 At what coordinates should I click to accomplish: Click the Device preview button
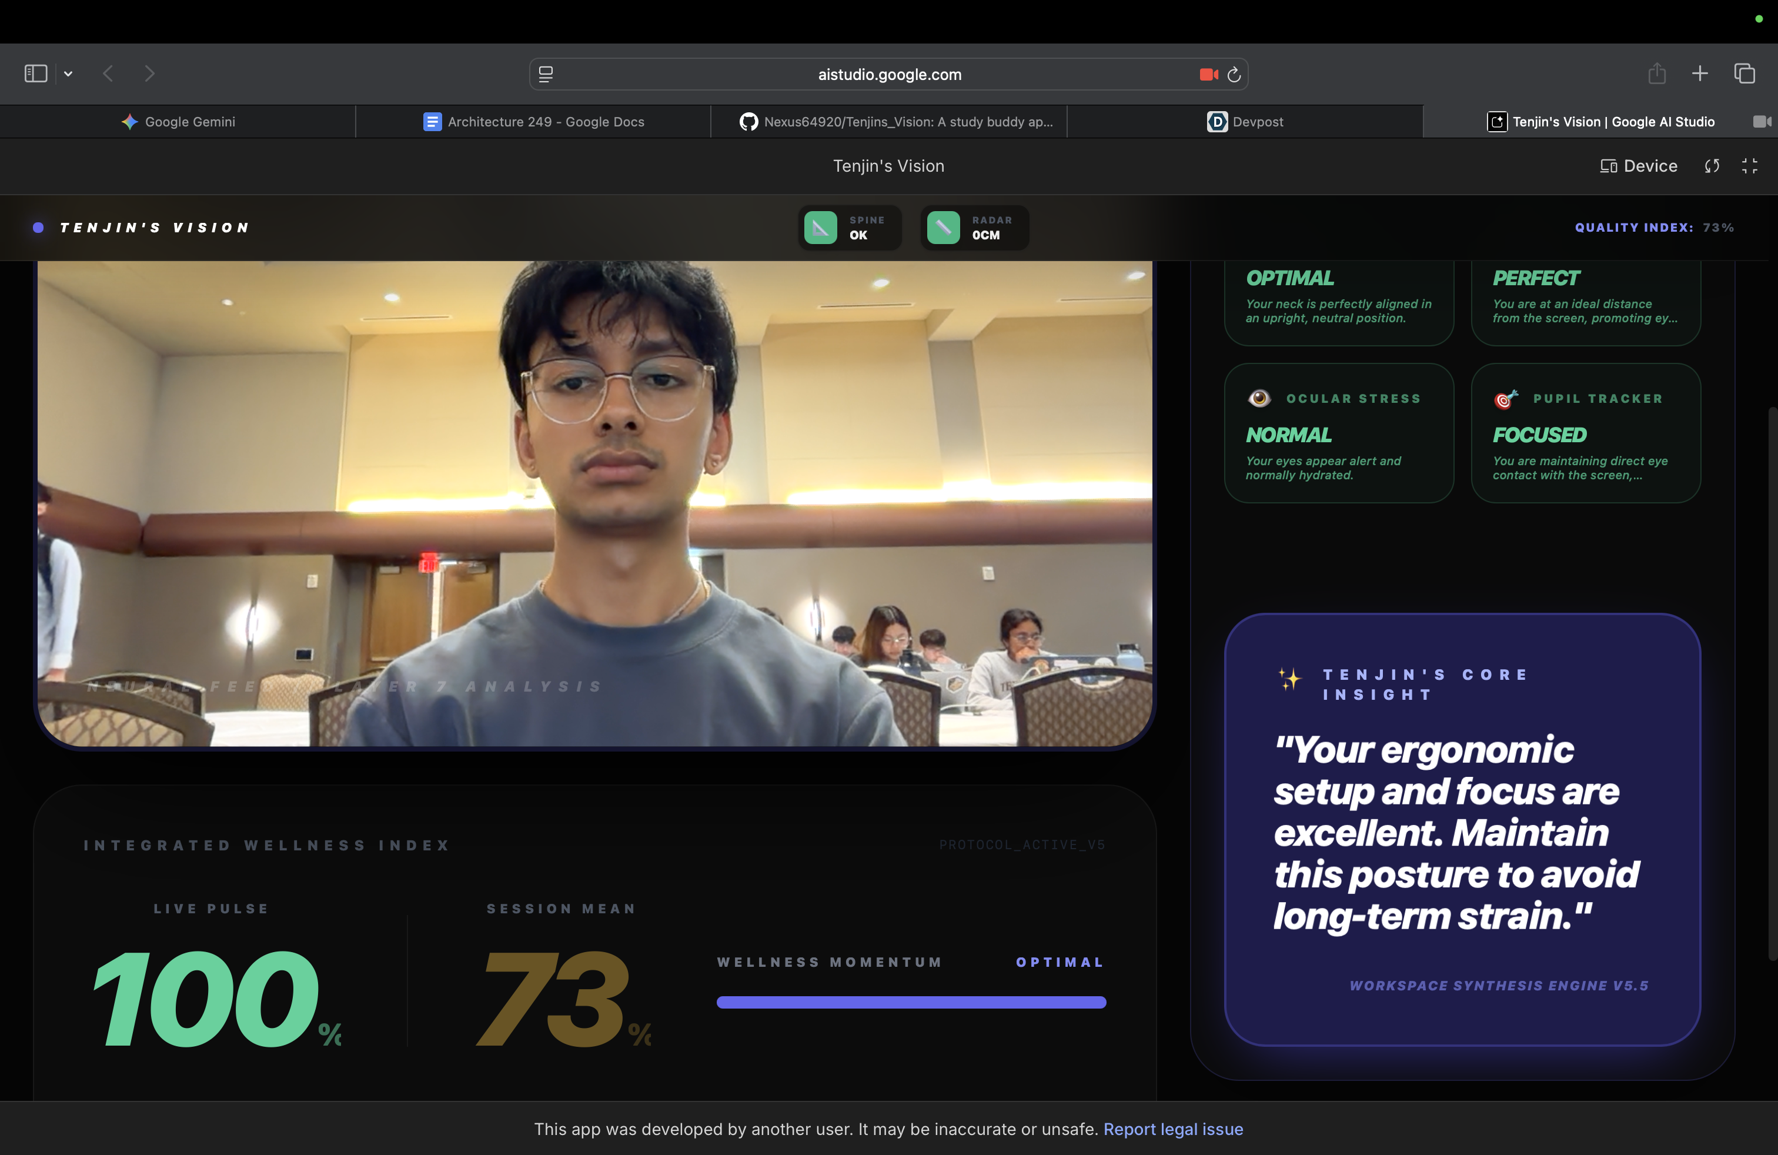(1638, 166)
